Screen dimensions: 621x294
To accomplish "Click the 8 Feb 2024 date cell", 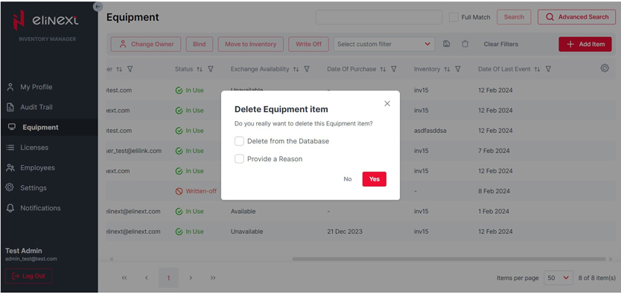I will 494,192.
